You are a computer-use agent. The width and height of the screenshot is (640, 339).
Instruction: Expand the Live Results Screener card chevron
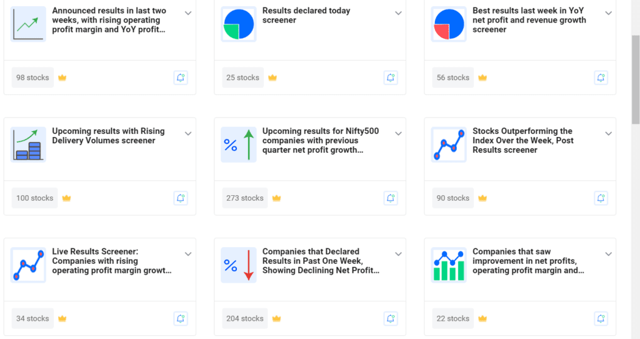tap(188, 254)
